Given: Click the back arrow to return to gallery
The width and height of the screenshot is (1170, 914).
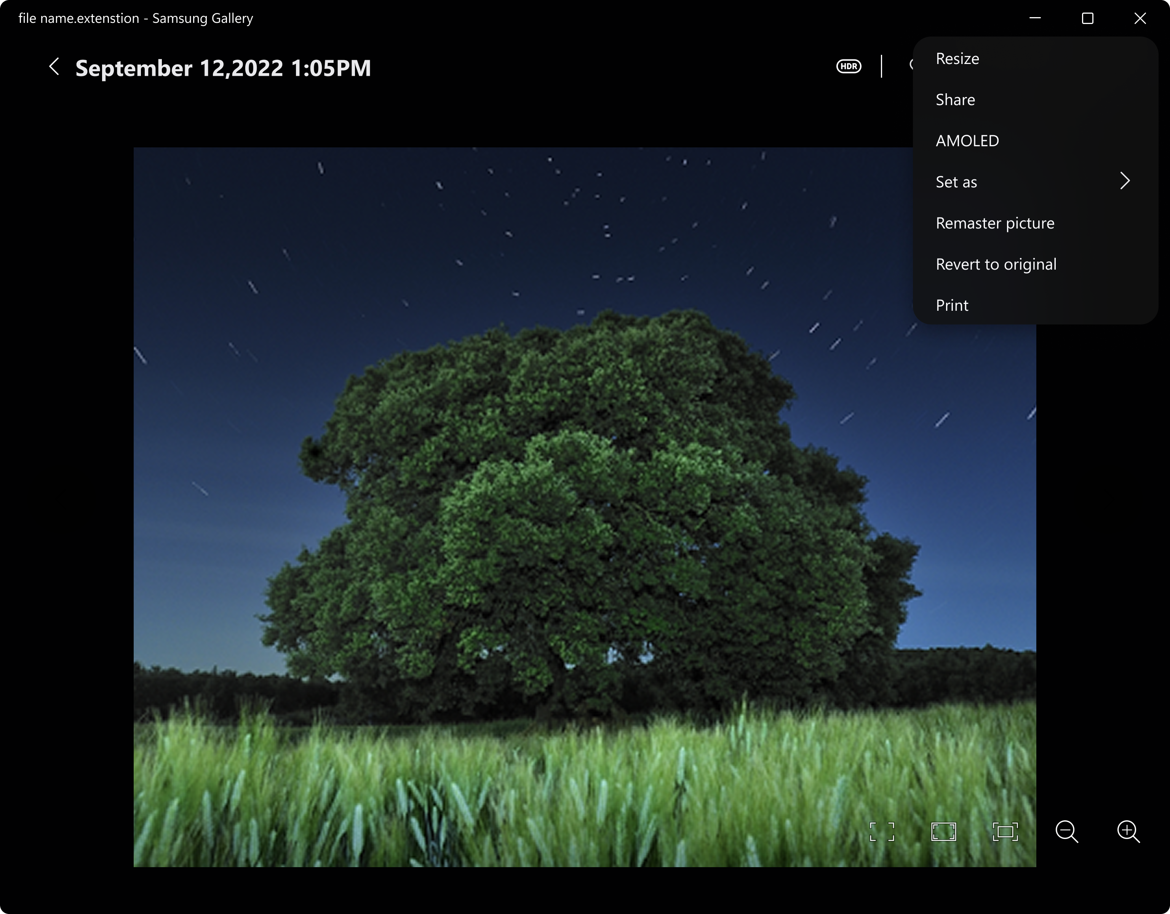Looking at the screenshot, I should pos(54,67).
